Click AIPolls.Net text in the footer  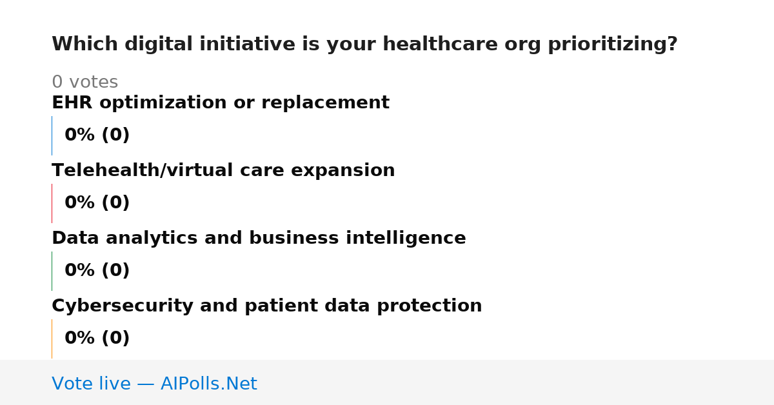208,384
